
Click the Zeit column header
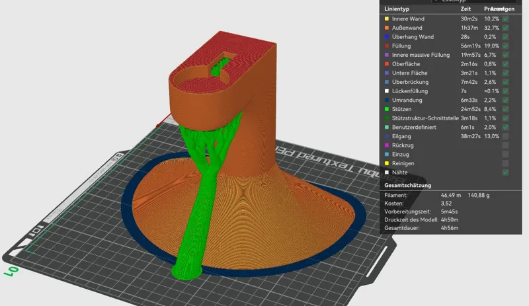[x=466, y=9]
